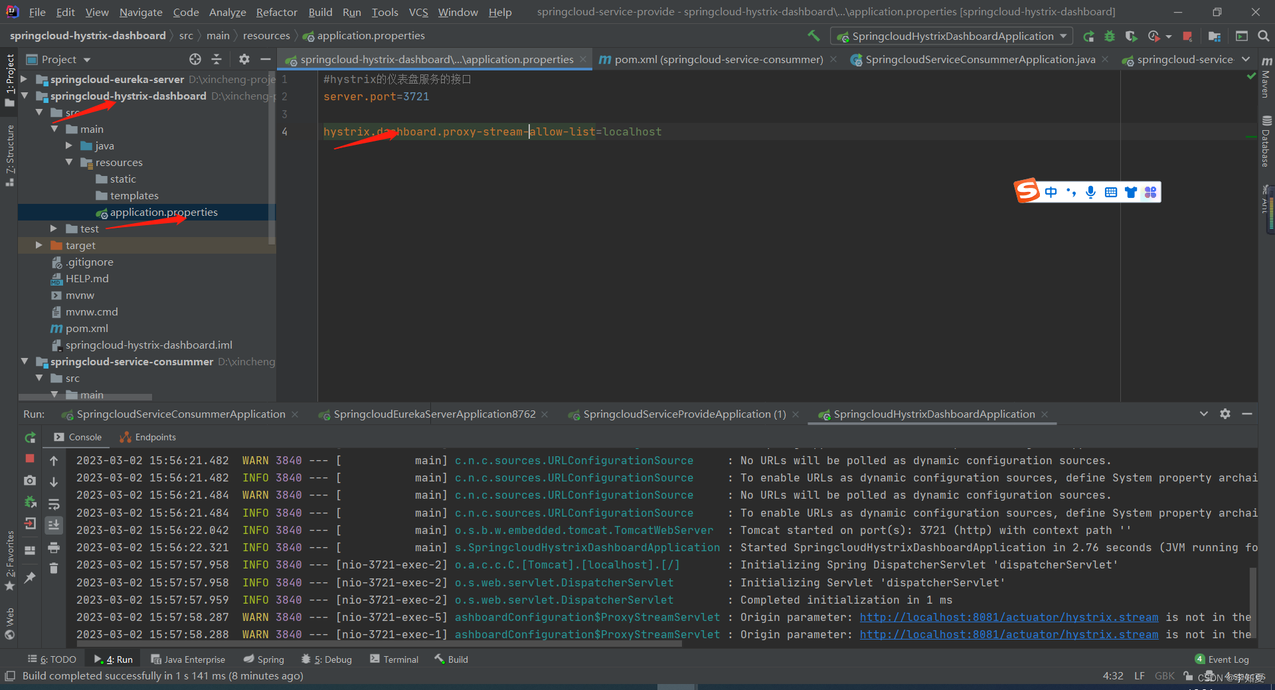Image resolution: width=1275 pixels, height=690 pixels.
Task: Toggle Sogou punctuation mode button
Action: (1070, 193)
